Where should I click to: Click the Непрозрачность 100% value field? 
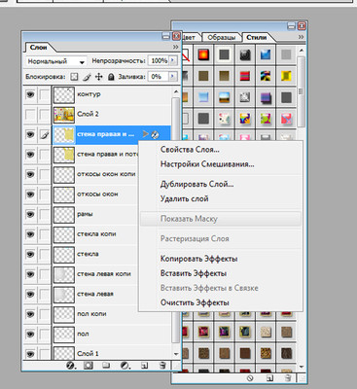159,60
